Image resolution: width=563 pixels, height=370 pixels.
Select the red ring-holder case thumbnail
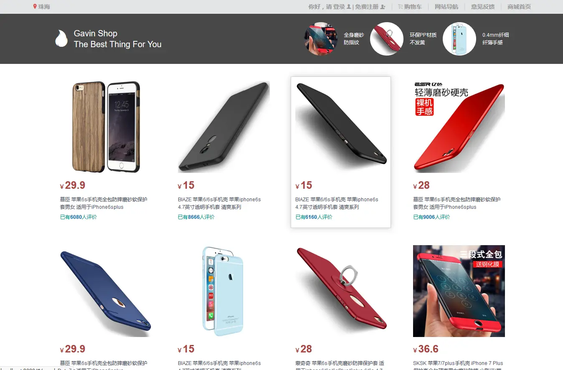point(341,291)
